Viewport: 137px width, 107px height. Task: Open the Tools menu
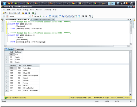[32, 10]
